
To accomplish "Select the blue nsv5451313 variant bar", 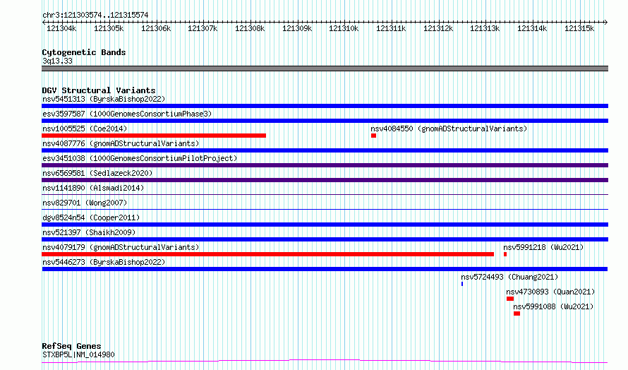I will [x=325, y=106].
